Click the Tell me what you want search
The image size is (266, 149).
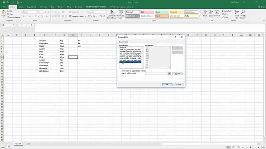coord(122,7)
